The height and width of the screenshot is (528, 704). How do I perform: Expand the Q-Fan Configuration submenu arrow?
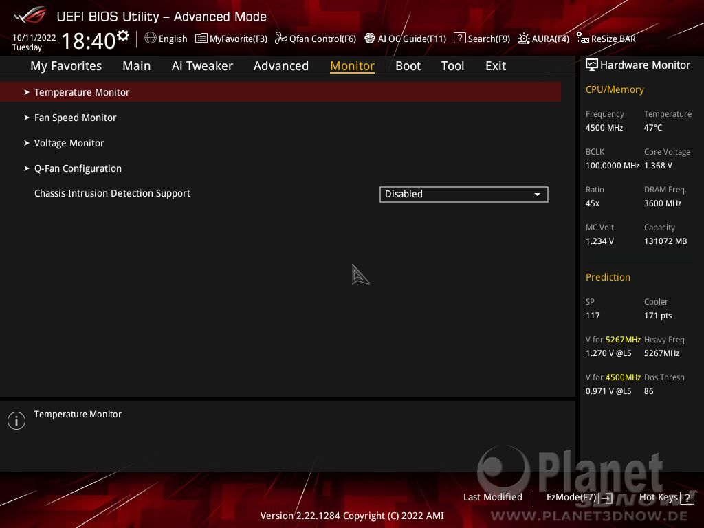pyautogui.click(x=27, y=168)
